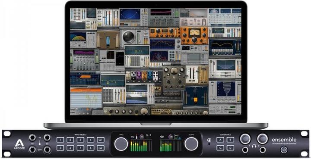Push assignable button C

(220, 148)
